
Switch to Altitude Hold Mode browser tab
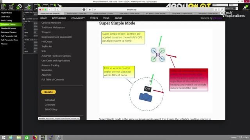(x=104, y=14)
